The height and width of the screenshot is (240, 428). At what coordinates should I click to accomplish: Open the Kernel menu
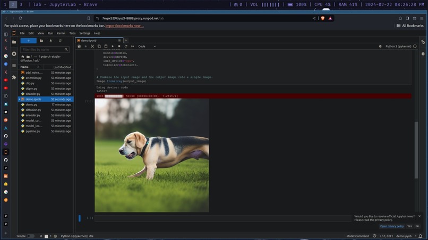pos(61,33)
